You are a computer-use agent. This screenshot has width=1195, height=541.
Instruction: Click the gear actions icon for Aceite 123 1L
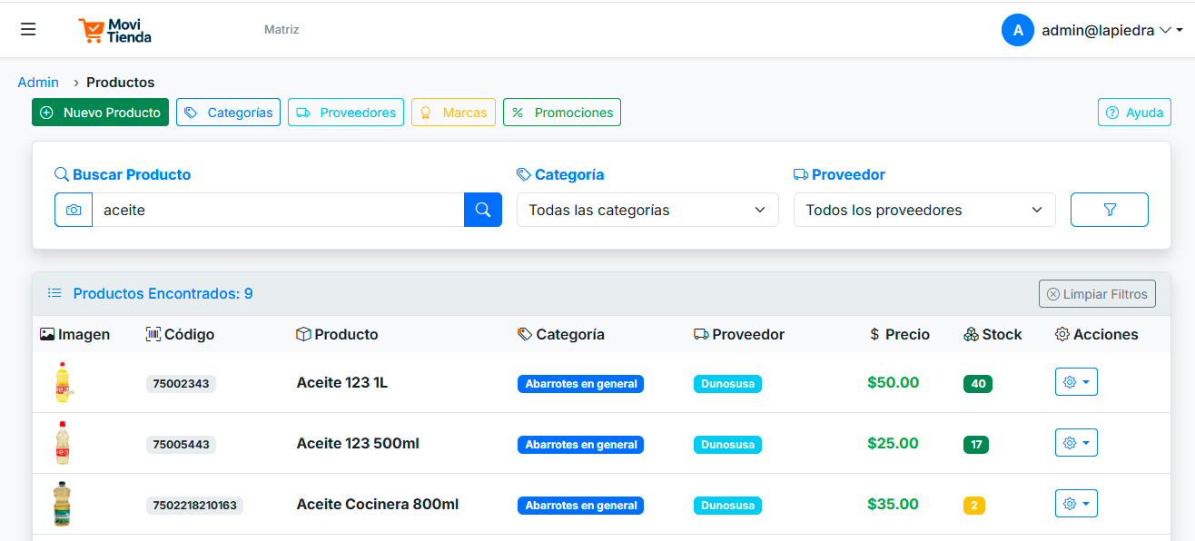[x=1071, y=381]
